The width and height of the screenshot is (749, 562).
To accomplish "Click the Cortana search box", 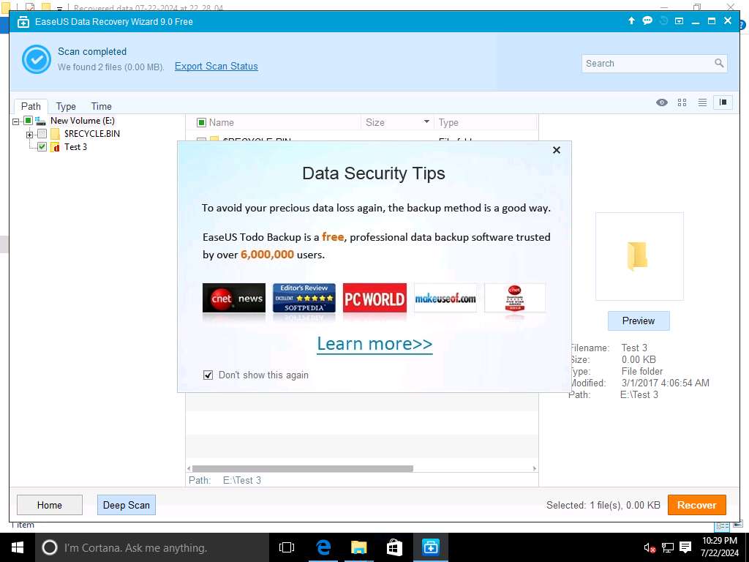I will [152, 547].
